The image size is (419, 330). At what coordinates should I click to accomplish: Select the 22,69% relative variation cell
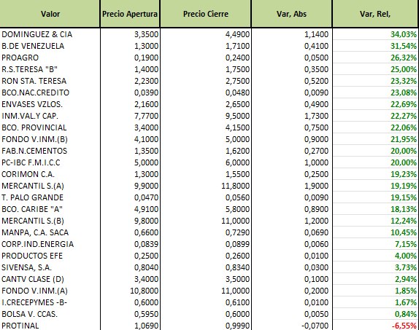click(375, 104)
